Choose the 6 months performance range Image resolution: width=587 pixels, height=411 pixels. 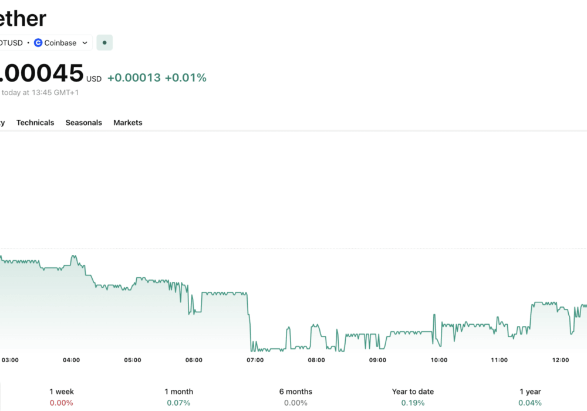(x=296, y=397)
